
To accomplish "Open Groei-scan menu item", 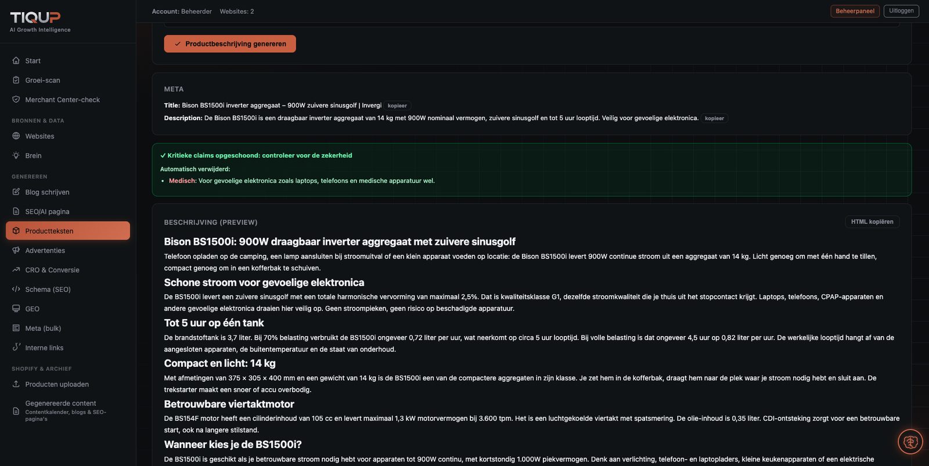I will click(68, 80).
